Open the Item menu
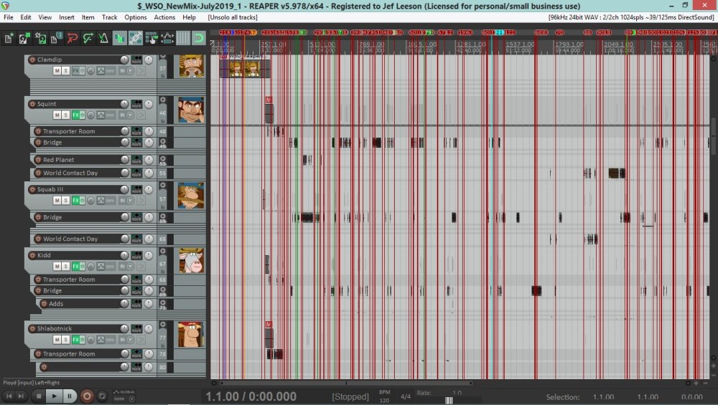The image size is (718, 405). tap(88, 17)
